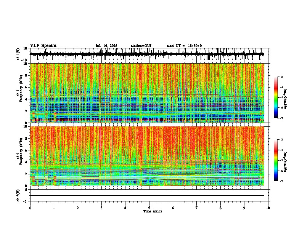Click the "Time (min)" x-axis label
The width and height of the screenshot is (302, 233).
click(153, 211)
